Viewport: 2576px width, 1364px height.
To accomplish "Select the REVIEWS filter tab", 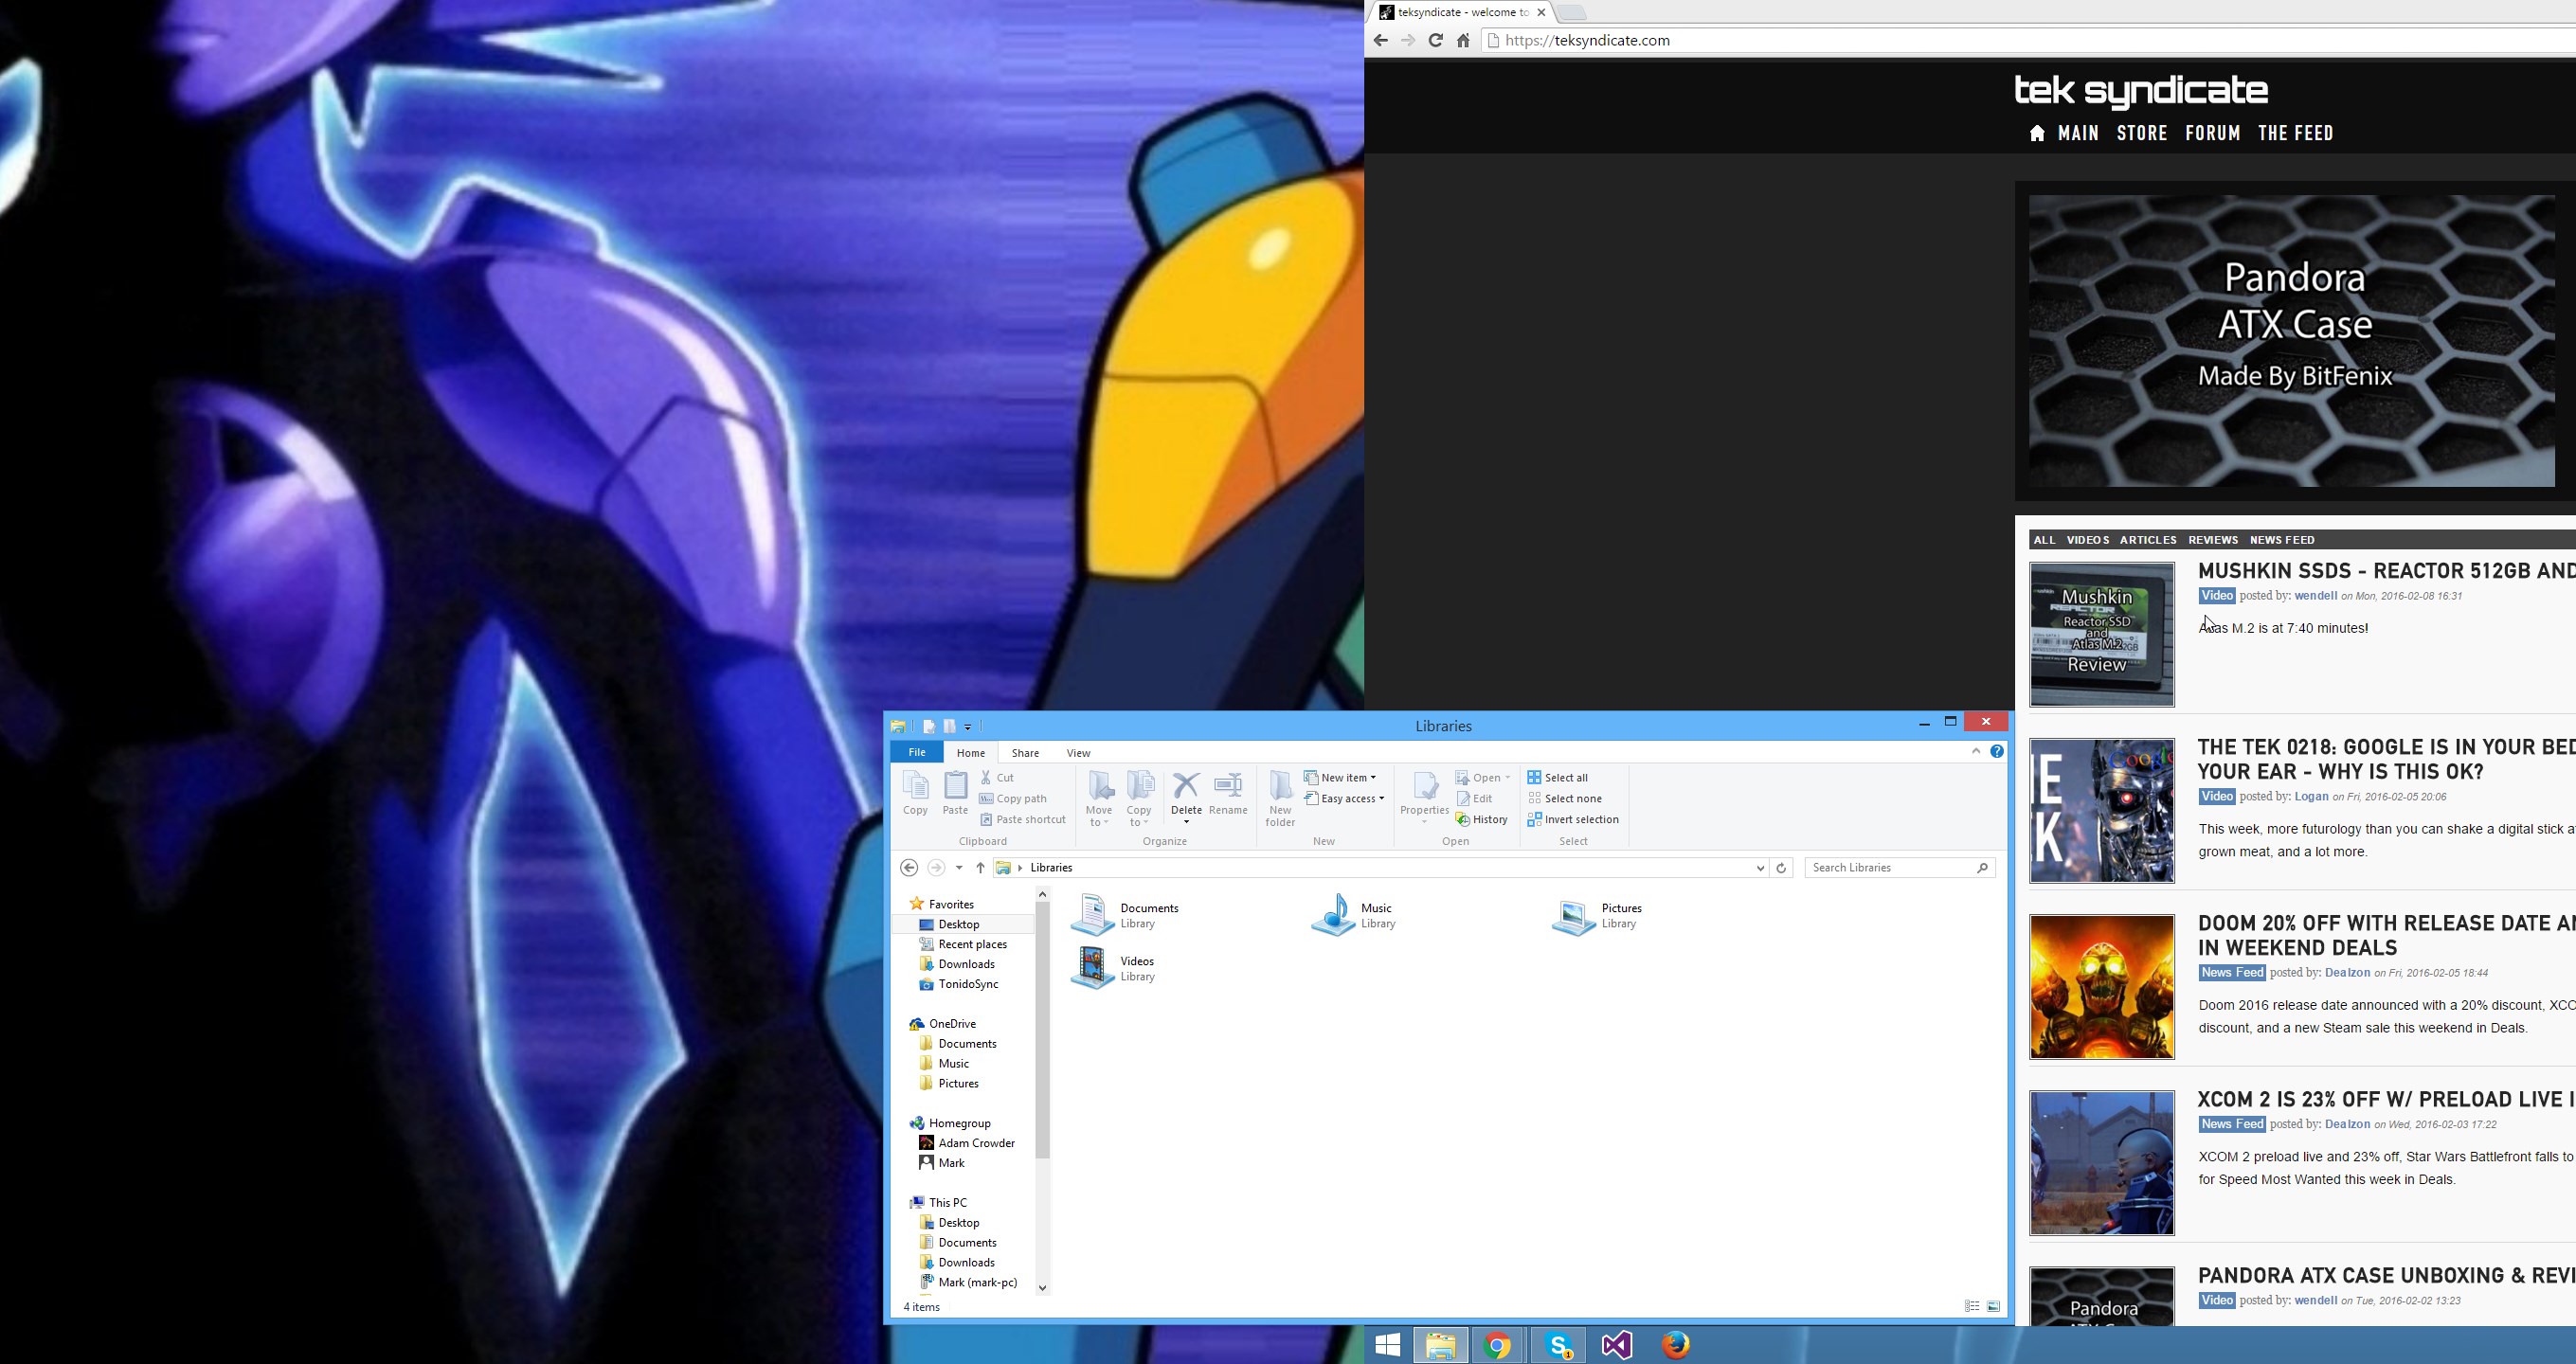I will 2212,540.
